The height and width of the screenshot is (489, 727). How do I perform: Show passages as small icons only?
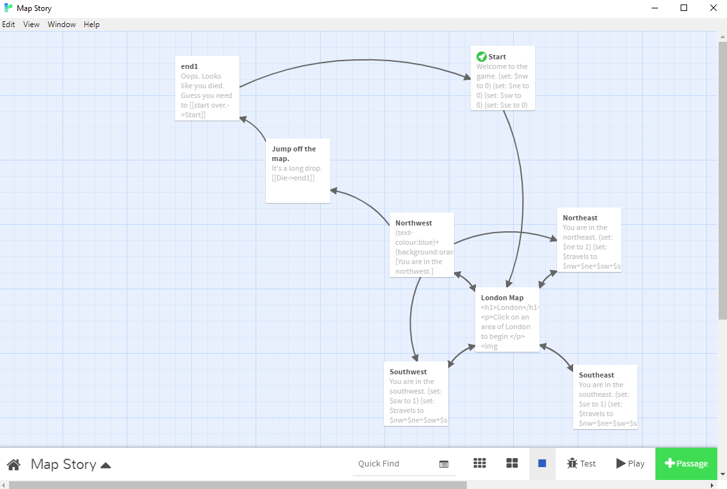tap(479, 463)
